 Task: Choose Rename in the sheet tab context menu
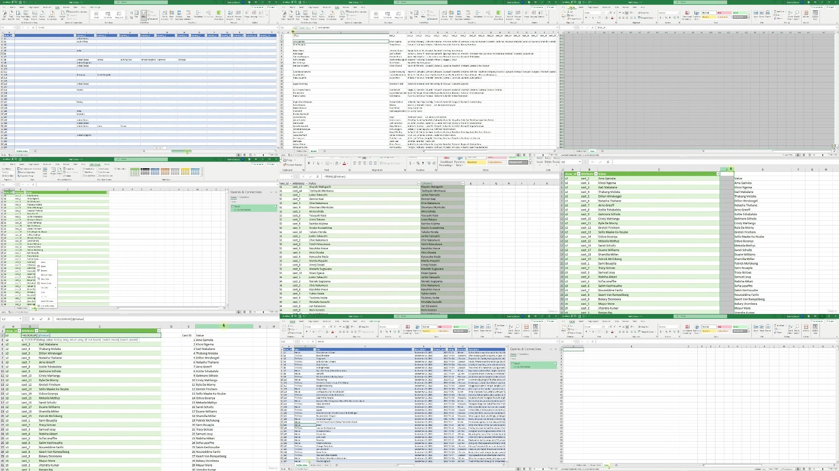pyautogui.click(x=44, y=271)
